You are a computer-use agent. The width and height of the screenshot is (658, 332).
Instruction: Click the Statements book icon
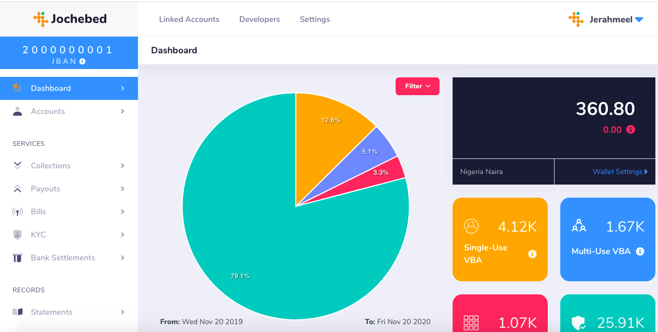17,312
